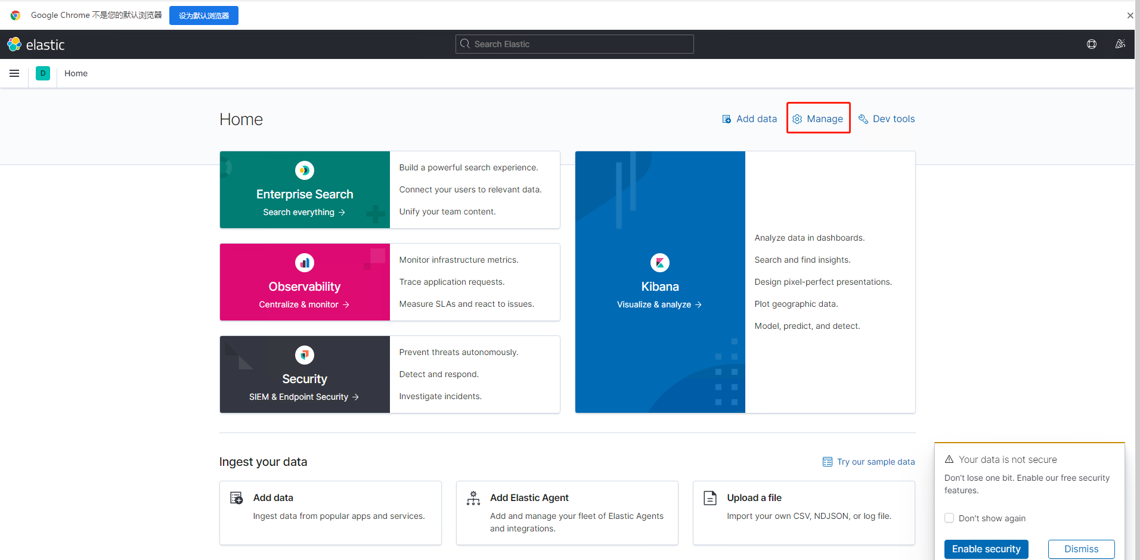The image size is (1140, 560).
Task: Click 'Build a powerful search experience.' text
Action: pyautogui.click(x=469, y=168)
